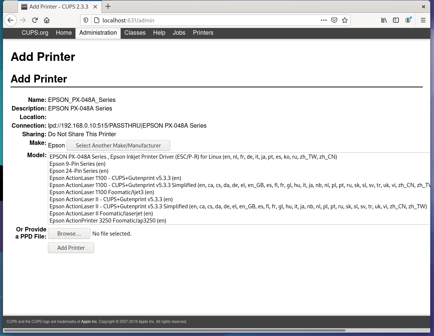Viewport: 434px width, 336px height.
Task: Open the Administration tab
Action: 98,32
